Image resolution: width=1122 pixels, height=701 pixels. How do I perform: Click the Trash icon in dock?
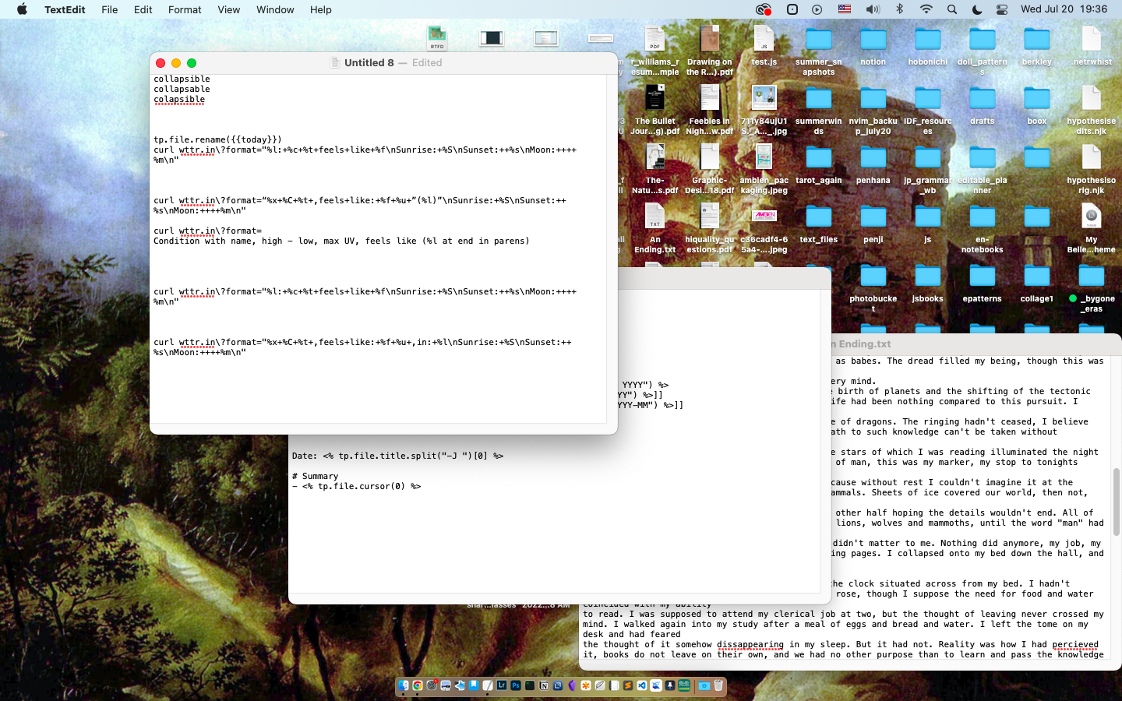[718, 685]
